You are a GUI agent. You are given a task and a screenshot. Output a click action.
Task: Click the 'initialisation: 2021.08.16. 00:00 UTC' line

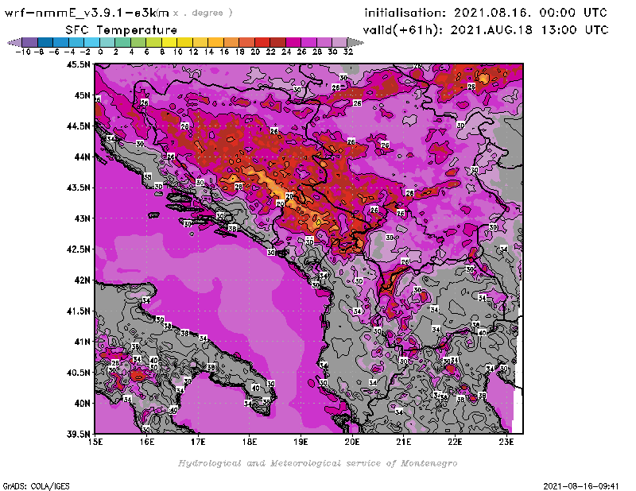click(486, 13)
